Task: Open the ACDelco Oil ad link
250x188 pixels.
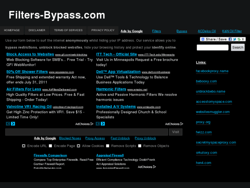Action: click(x=207, y=31)
